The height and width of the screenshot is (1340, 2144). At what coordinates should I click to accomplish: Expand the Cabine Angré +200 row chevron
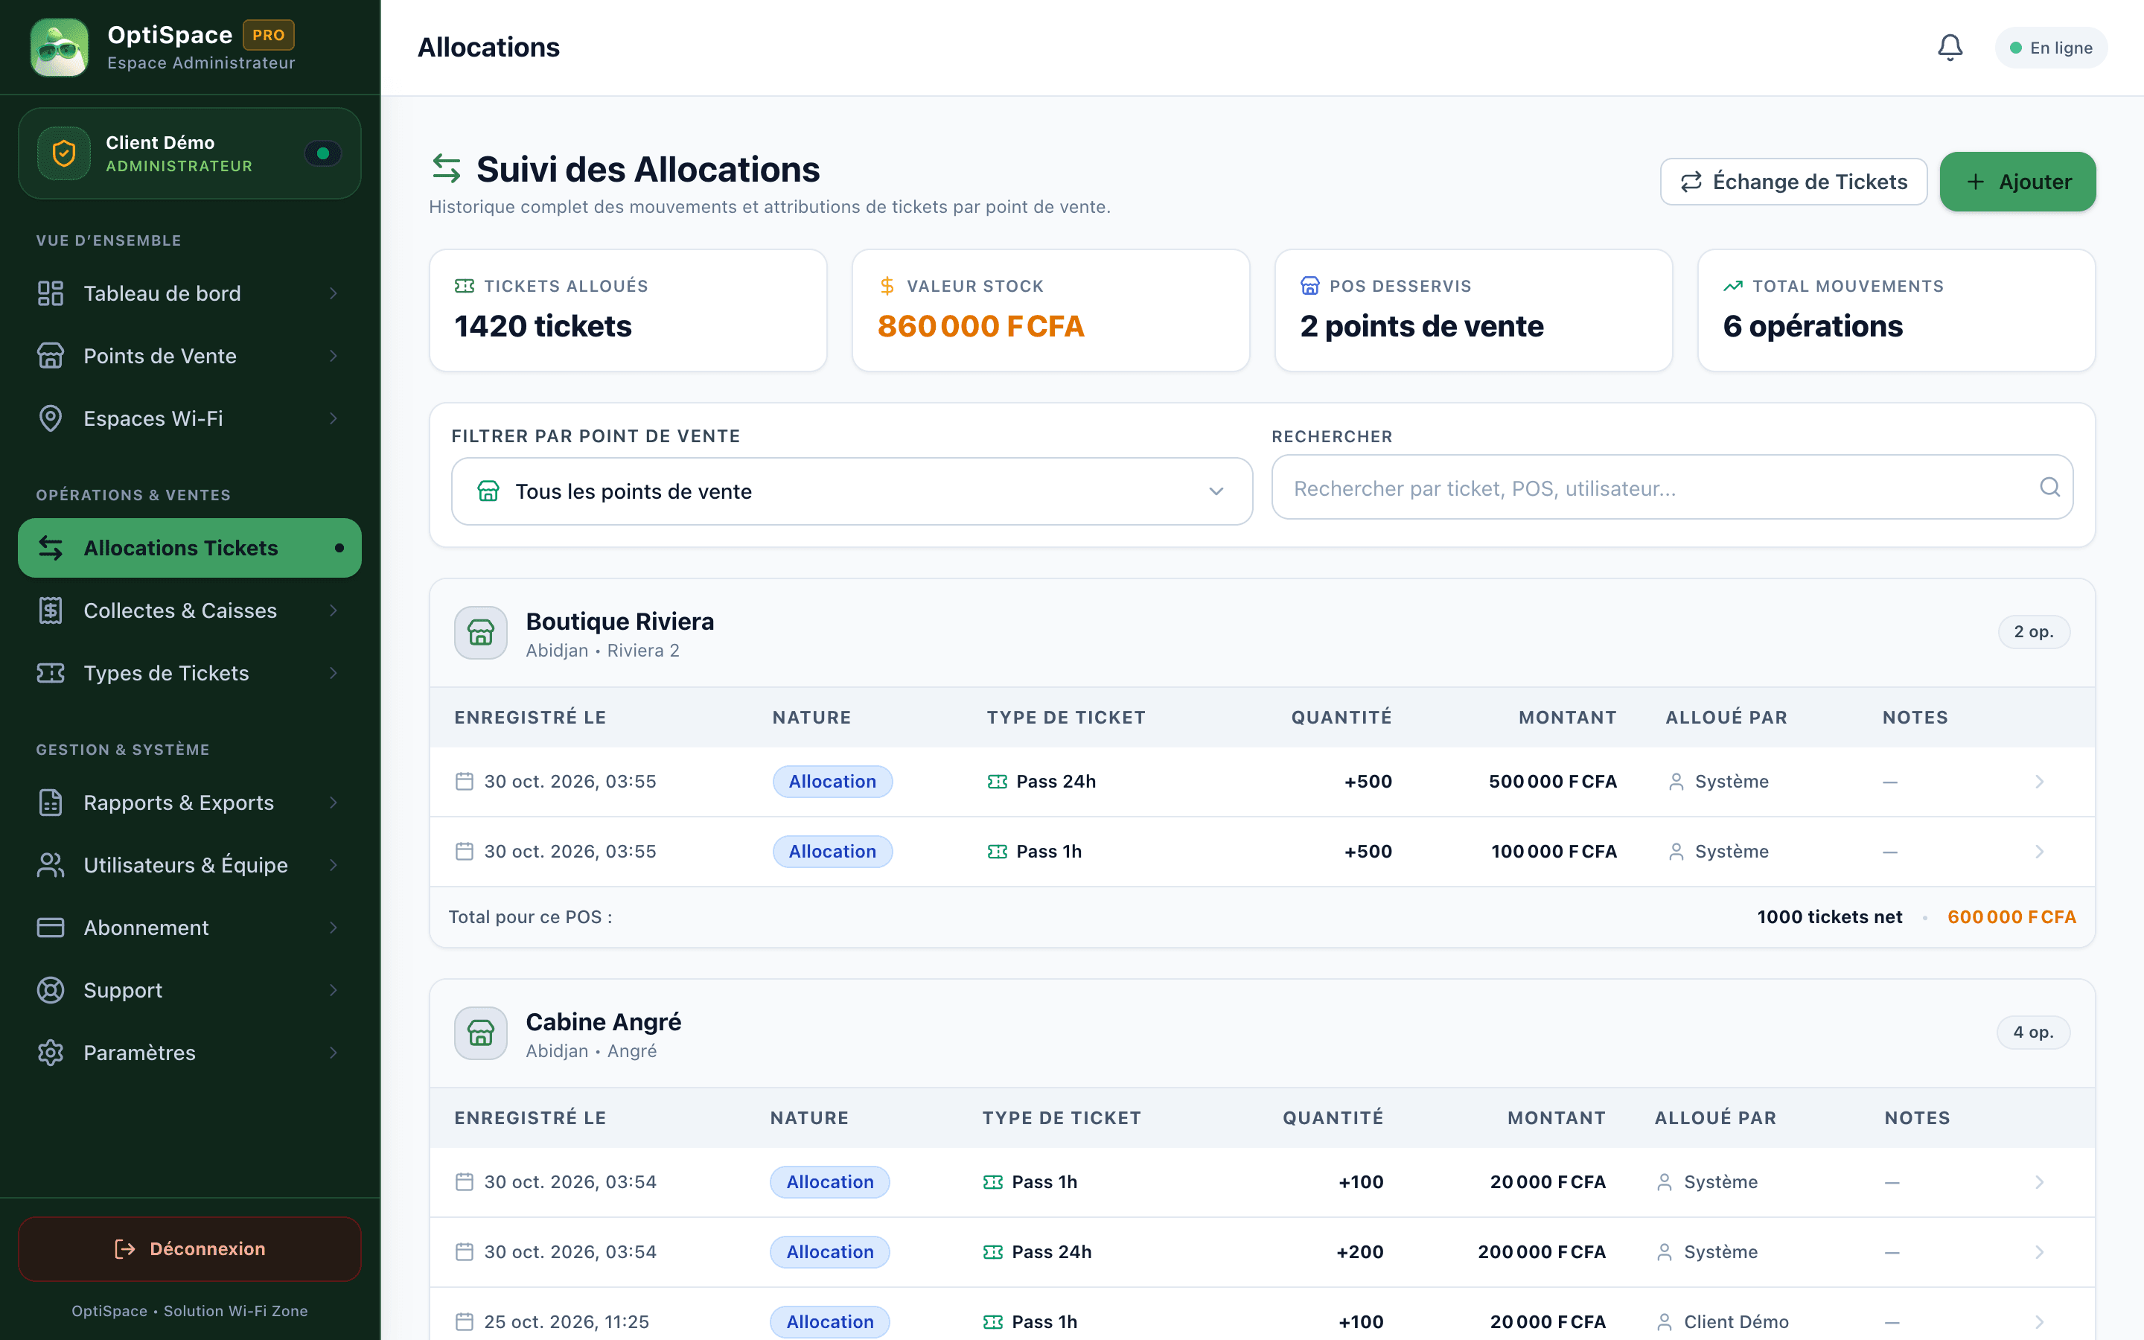pyautogui.click(x=2040, y=1252)
